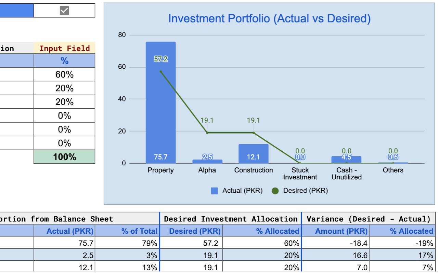Select the tall Property bar in the chart
438x274 pixels.
point(160,102)
